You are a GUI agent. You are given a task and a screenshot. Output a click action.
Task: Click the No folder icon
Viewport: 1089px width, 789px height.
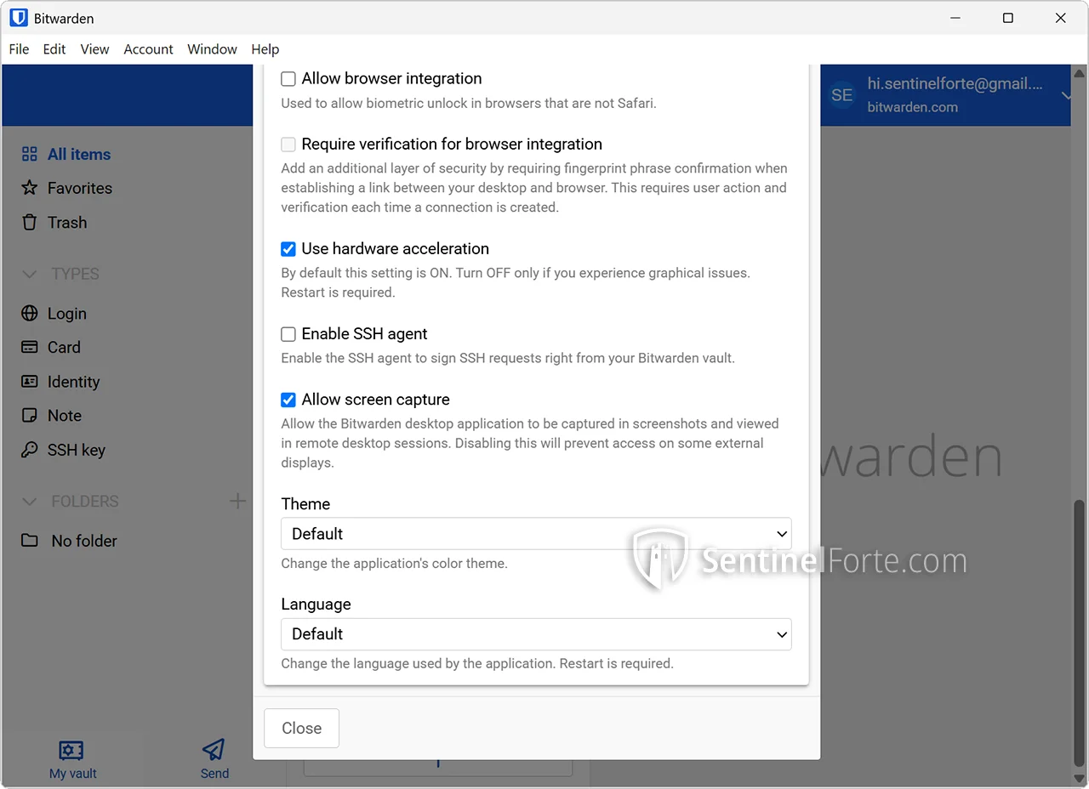30,541
